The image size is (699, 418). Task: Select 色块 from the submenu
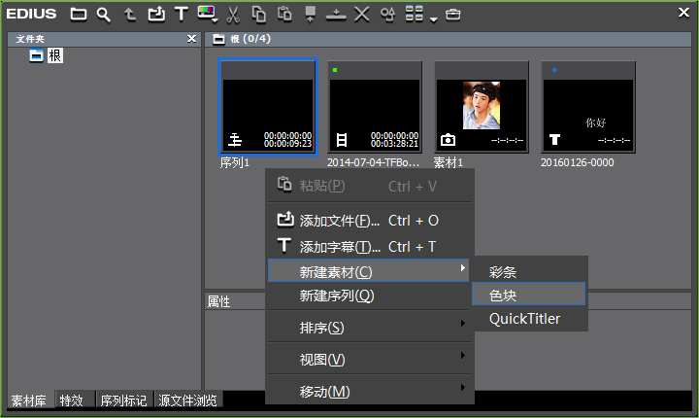(x=529, y=295)
